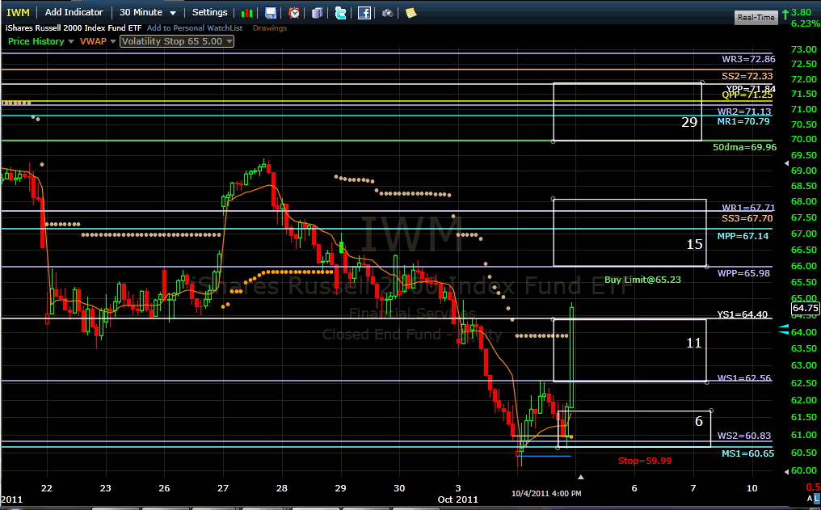This screenshot has width=821, height=510.
Task: Open the Volatility Stop 65 5.00 dropdown
Action: tap(176, 41)
